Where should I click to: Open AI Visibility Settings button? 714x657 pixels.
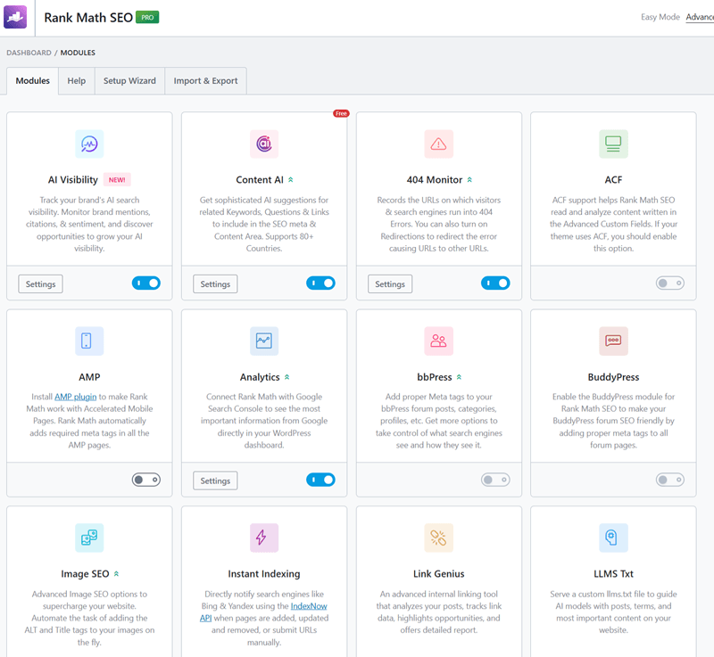coord(40,284)
